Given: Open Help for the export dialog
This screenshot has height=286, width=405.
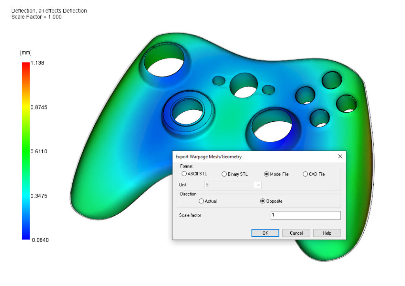Looking at the screenshot, I should (327, 233).
